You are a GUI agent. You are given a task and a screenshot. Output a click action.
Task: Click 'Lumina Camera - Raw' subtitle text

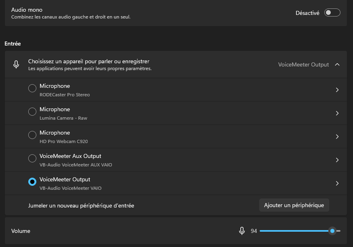pyautogui.click(x=63, y=118)
